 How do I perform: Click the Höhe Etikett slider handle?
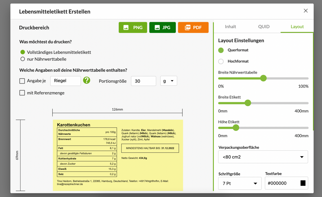pyautogui.click(x=236, y=128)
